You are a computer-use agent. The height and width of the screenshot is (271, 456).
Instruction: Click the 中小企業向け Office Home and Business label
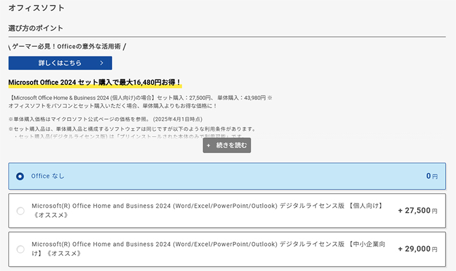(x=207, y=249)
